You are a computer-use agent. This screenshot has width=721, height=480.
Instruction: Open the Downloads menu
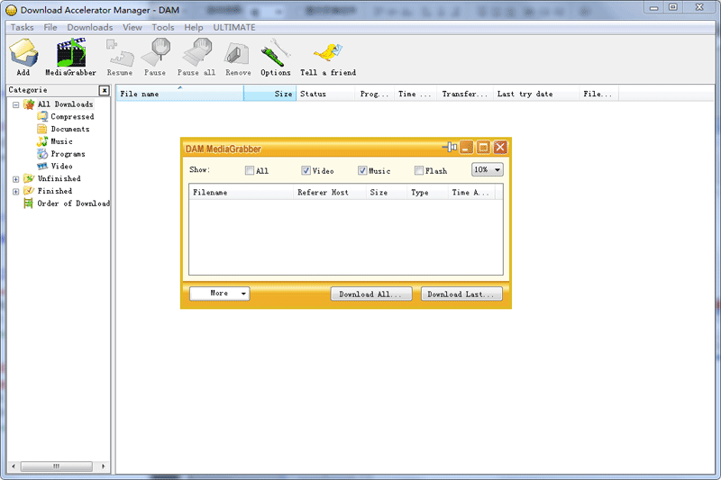point(90,28)
